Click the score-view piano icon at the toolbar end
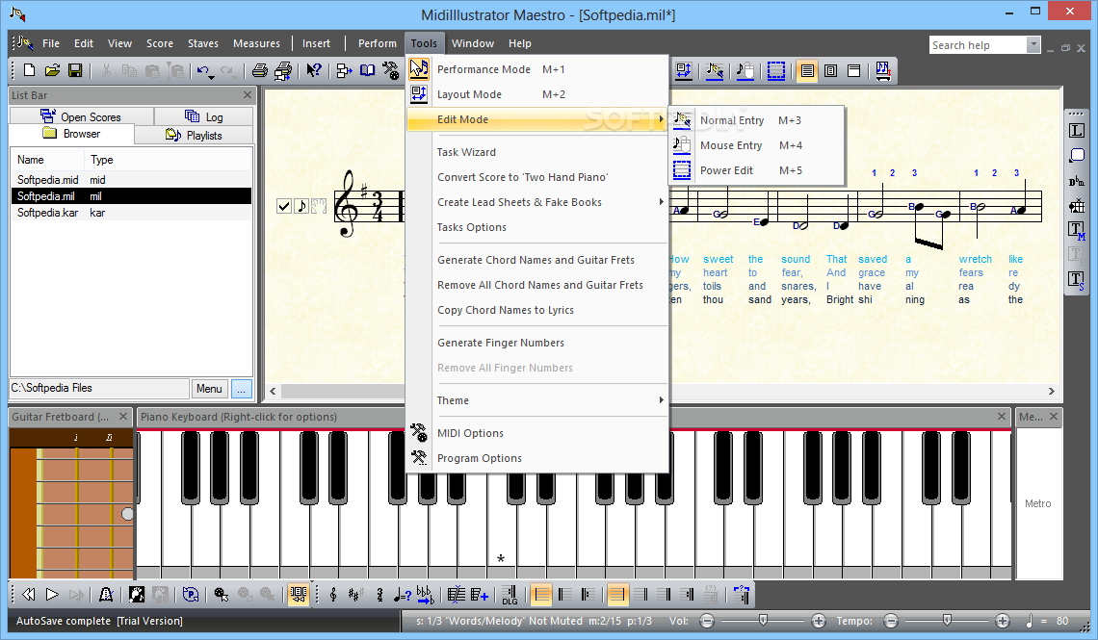Viewport: 1098px width, 640px height. [x=883, y=70]
